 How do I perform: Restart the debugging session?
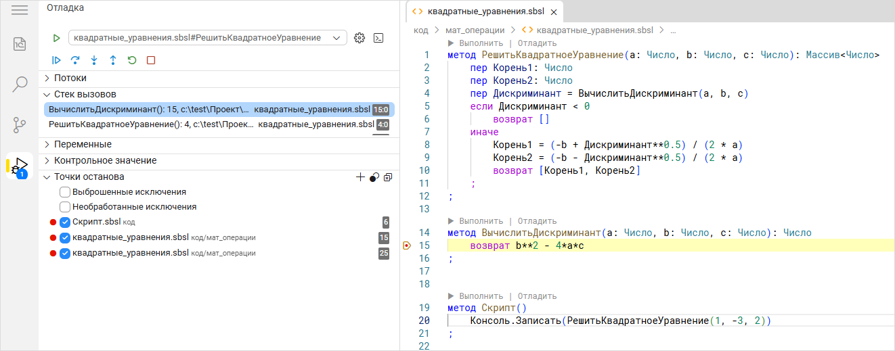(x=132, y=60)
